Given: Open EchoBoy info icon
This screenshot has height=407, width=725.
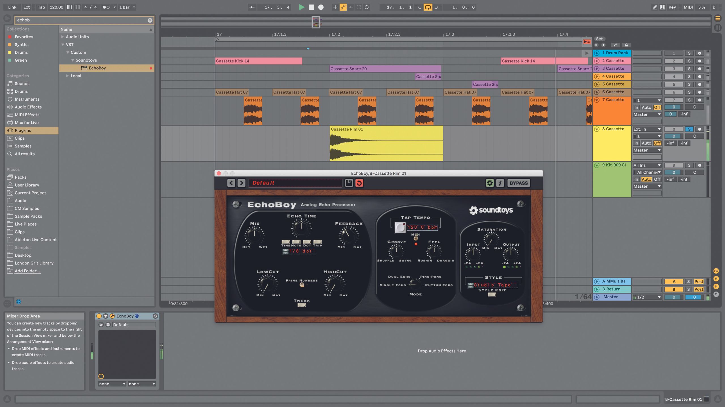Looking at the screenshot, I should point(500,183).
